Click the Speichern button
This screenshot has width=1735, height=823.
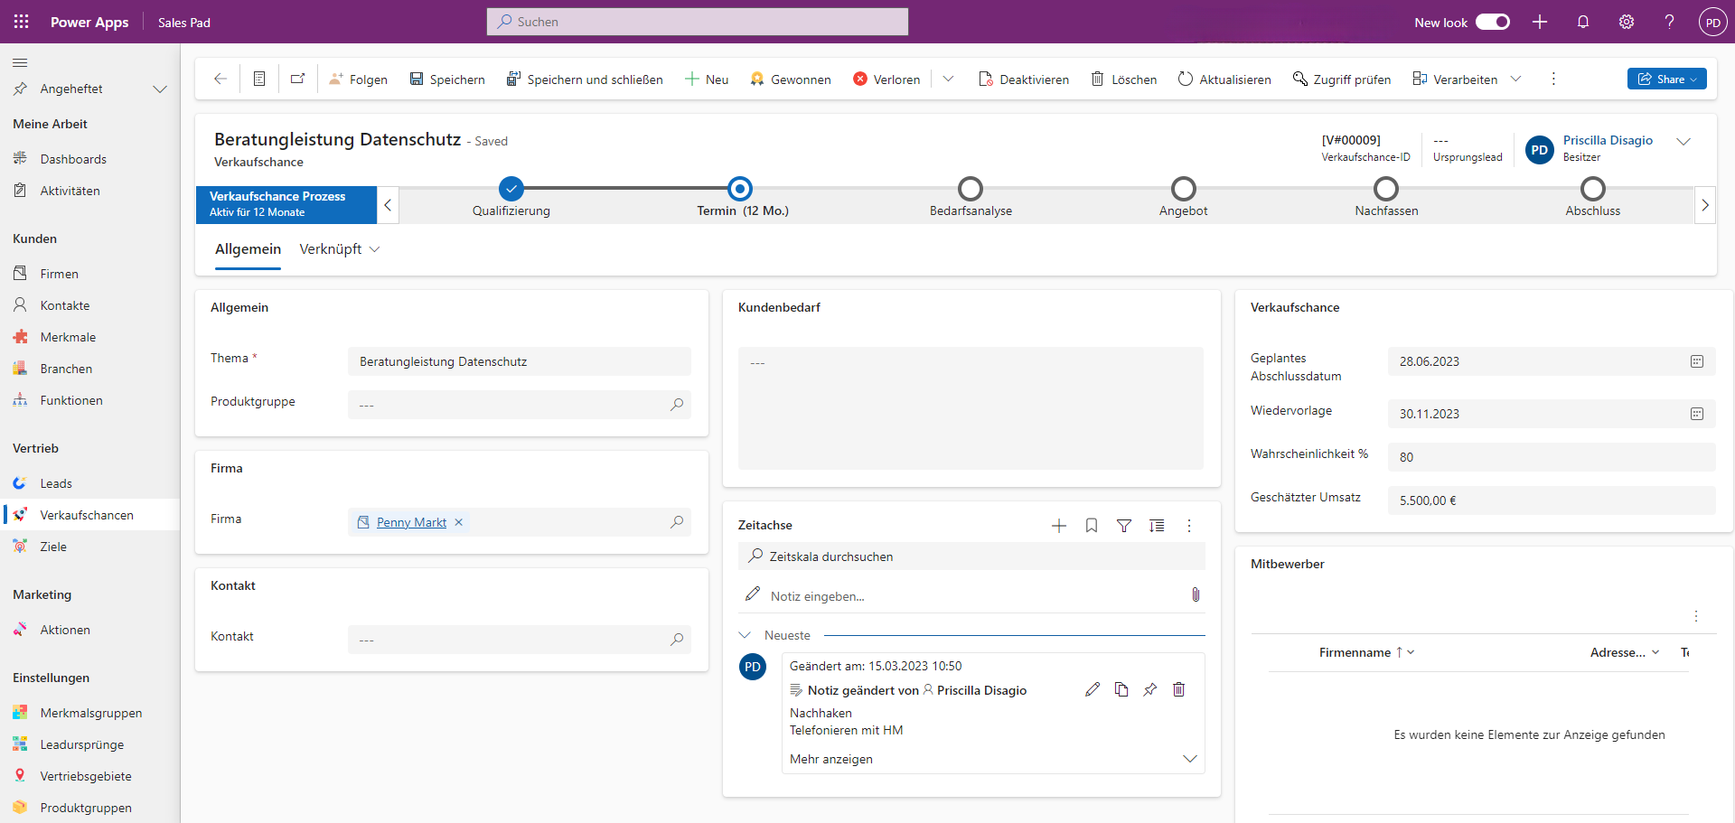(x=447, y=79)
